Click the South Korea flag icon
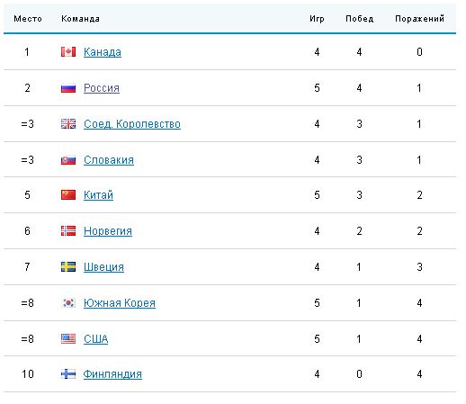 (68, 303)
